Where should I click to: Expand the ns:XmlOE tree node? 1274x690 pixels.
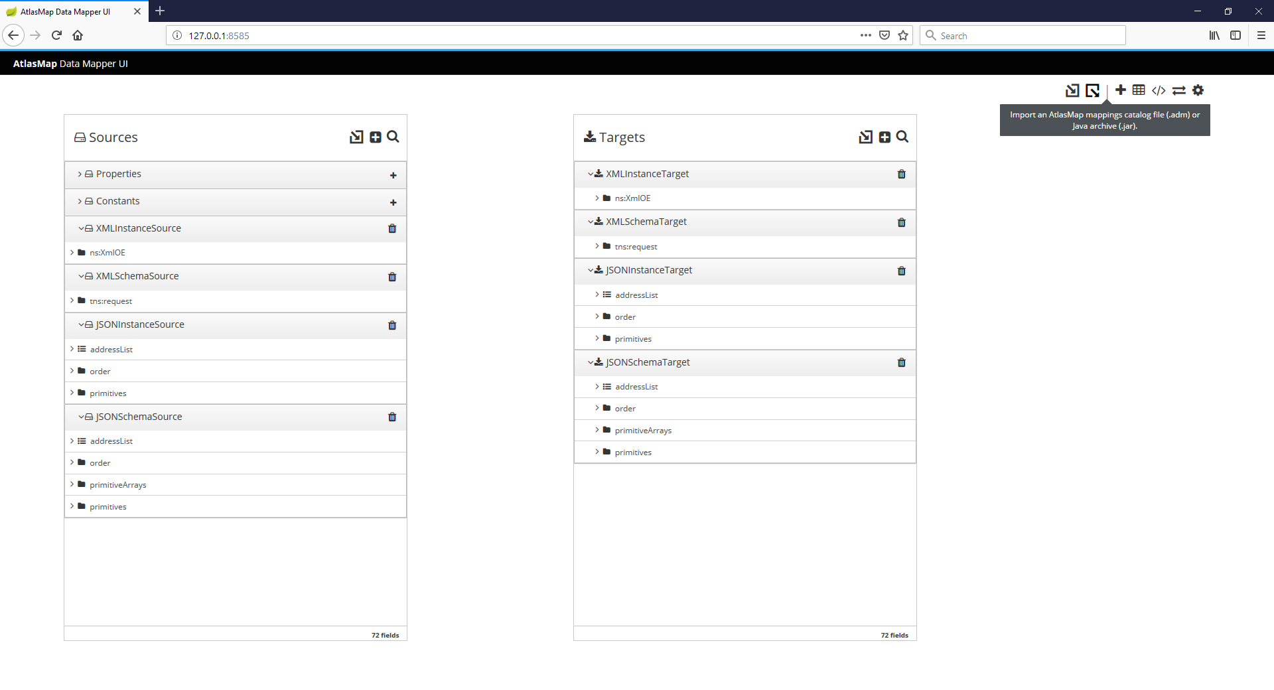(x=72, y=252)
